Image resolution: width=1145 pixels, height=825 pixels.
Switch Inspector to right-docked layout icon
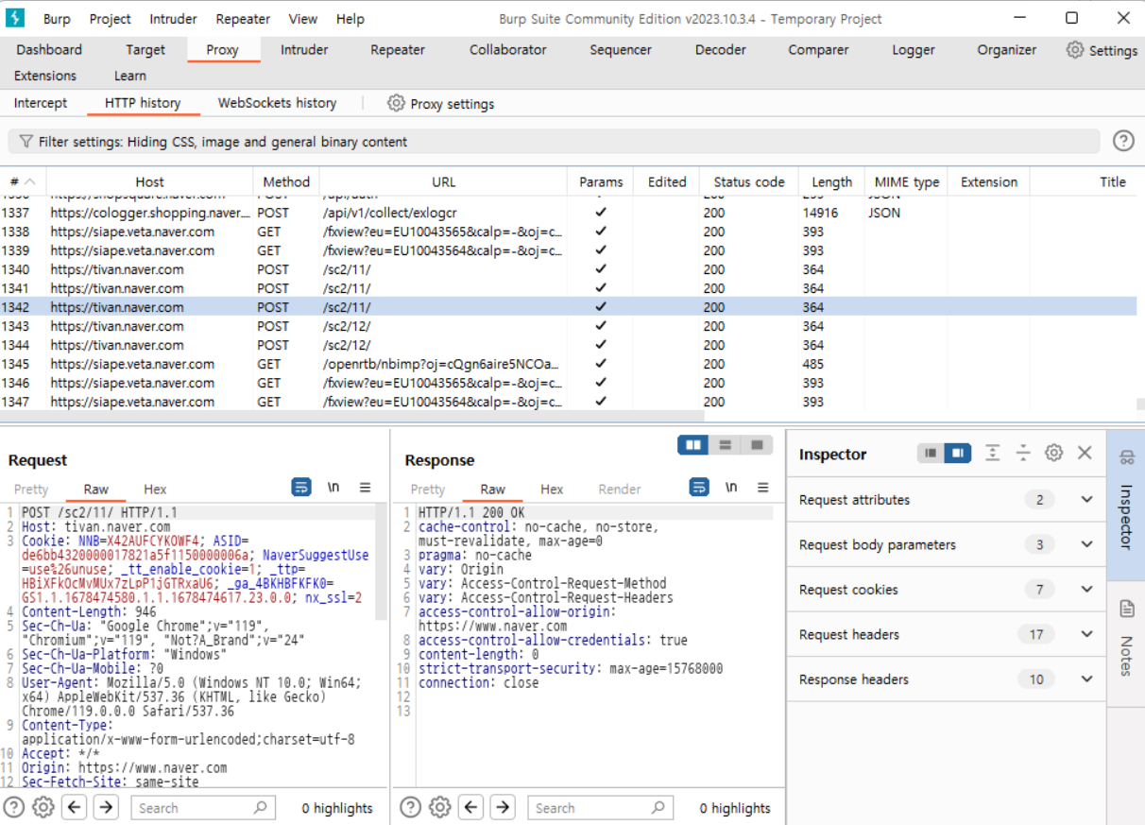[958, 454]
